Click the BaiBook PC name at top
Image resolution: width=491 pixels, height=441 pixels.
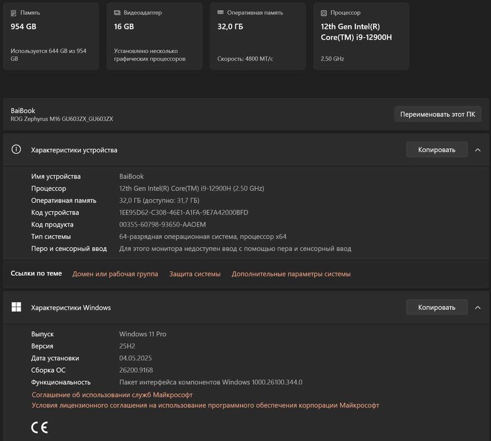tap(23, 110)
